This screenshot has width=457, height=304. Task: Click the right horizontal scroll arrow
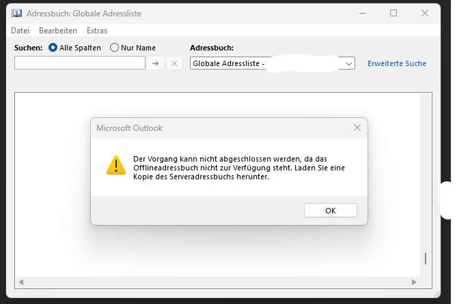tap(414, 282)
